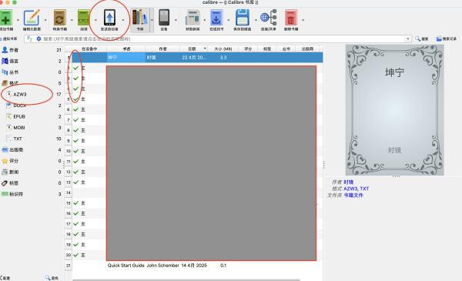Image resolution: width=462 pixels, height=281 pixels.
Task: Select the EPUB format in sidebar
Action: [18, 117]
